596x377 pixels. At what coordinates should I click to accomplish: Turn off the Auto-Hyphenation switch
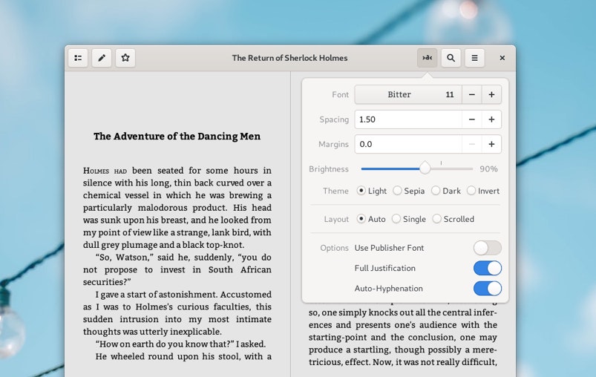point(488,289)
